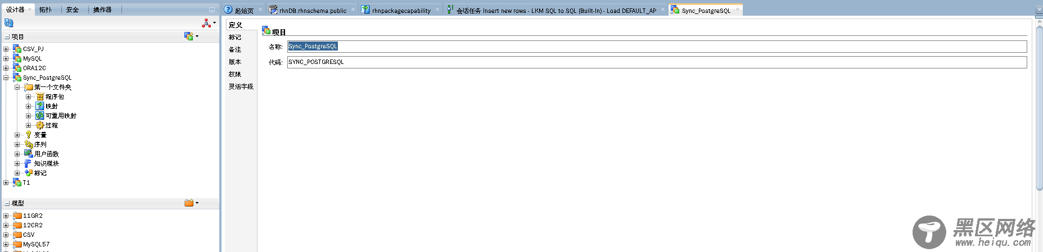Click the 变量 variables icon
The image size is (1043, 252).
click(x=29, y=135)
